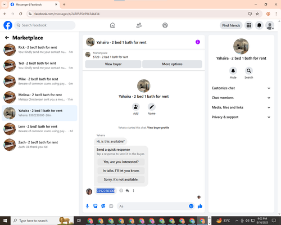Screen dimensions: 281x225
Task: Send a thumbs up like
Action: 200,206
